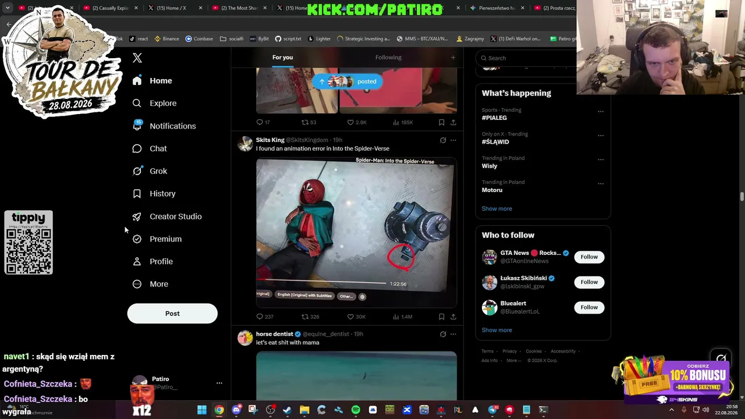The height and width of the screenshot is (419, 745).
Task: Open Explore search in the sidebar
Action: (154, 104)
